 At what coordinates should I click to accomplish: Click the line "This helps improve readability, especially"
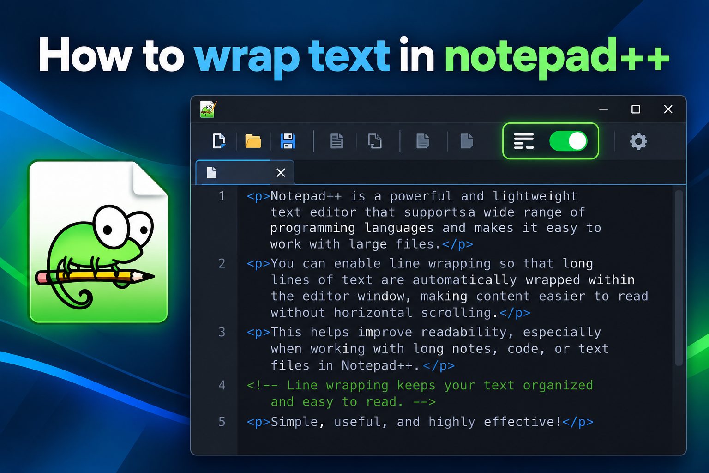(436, 332)
